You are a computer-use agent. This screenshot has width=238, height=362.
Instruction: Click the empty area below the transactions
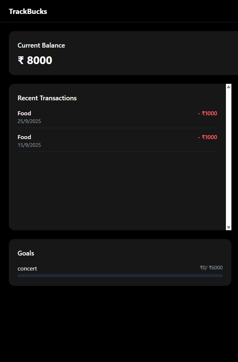117,190
